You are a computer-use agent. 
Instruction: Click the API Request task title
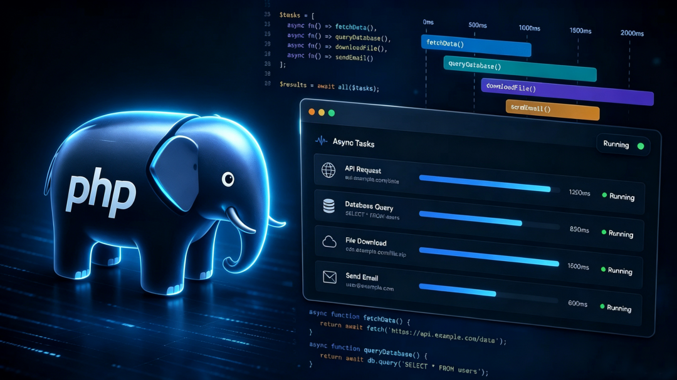tap(363, 170)
